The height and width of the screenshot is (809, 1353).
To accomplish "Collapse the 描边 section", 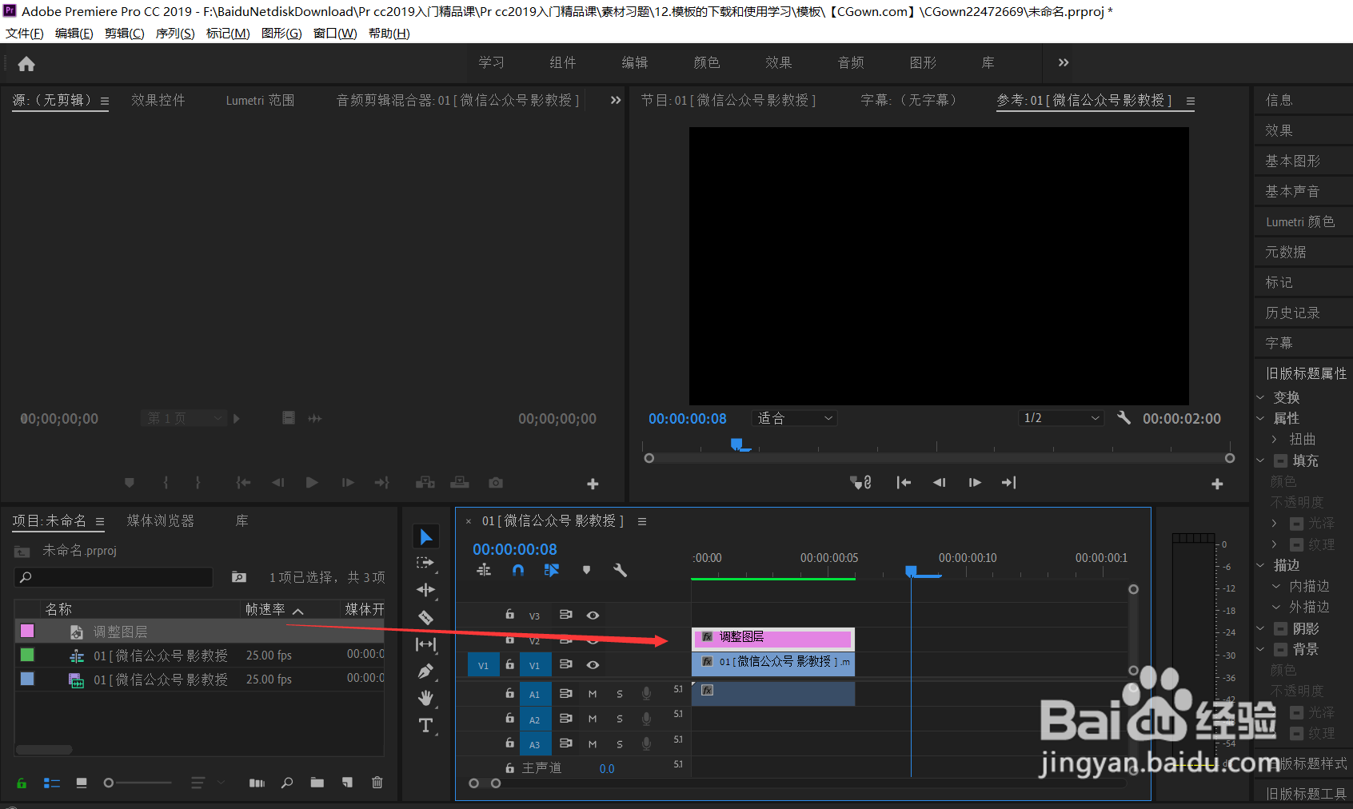I will pyautogui.click(x=1260, y=565).
